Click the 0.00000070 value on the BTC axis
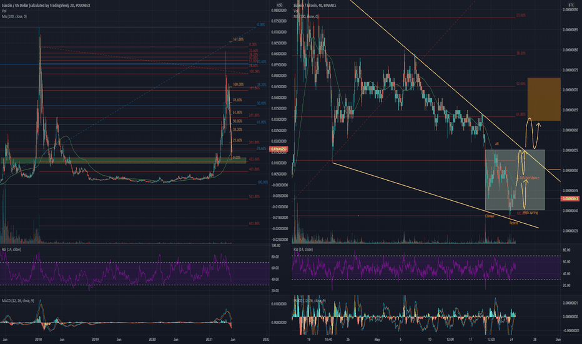582x344 pixels. 570,90
